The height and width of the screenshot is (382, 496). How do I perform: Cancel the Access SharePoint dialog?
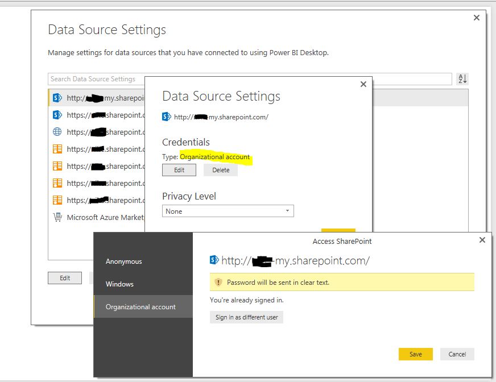pyautogui.click(x=457, y=354)
